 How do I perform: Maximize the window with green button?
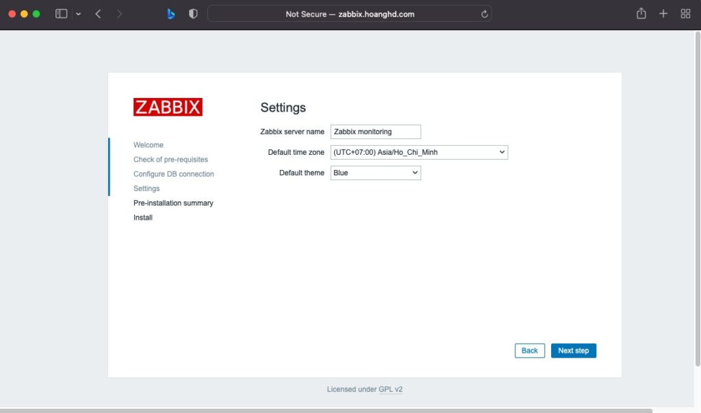click(x=36, y=14)
